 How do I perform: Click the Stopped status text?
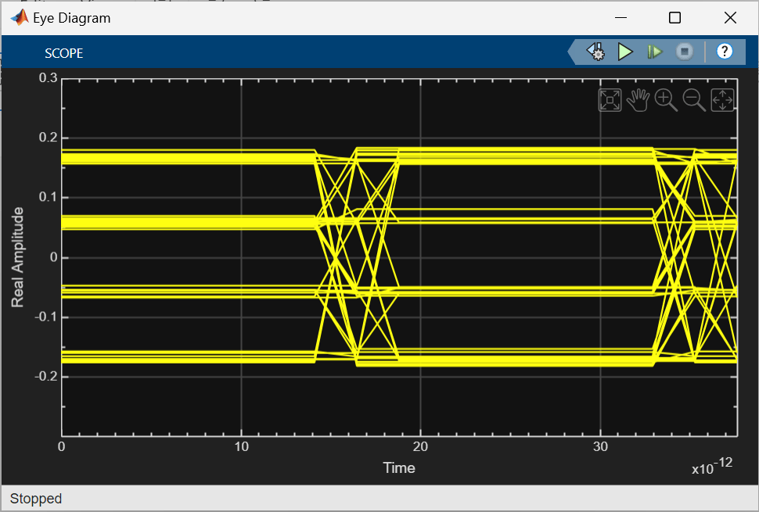pyautogui.click(x=36, y=498)
